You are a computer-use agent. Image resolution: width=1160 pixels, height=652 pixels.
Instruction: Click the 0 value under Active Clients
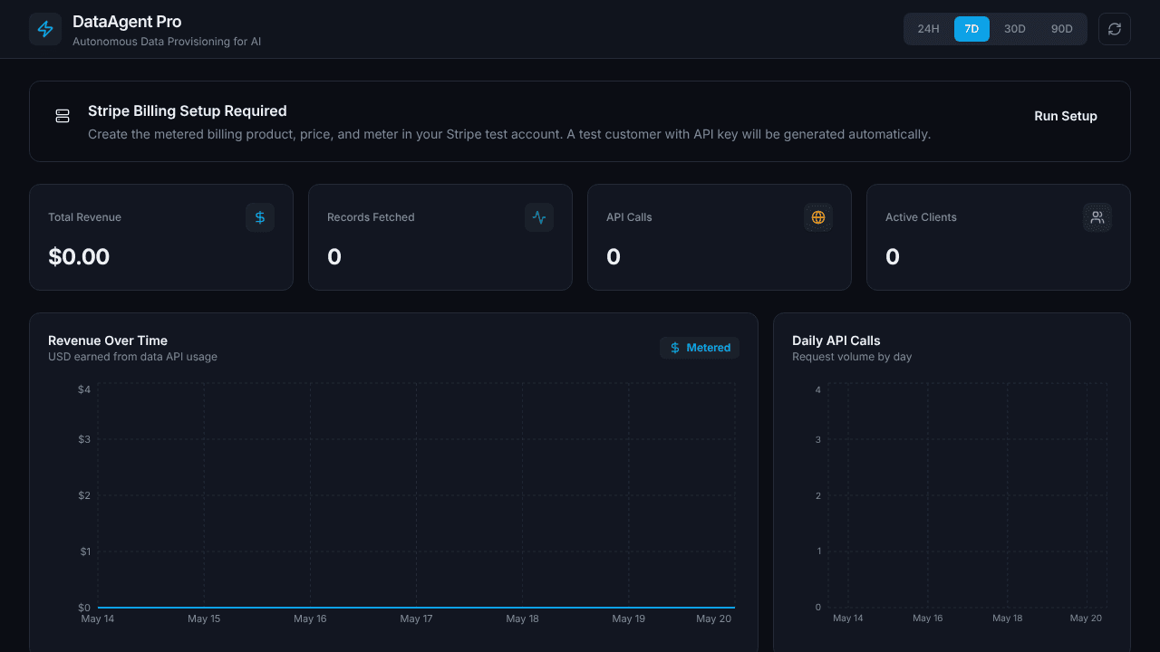[893, 257]
